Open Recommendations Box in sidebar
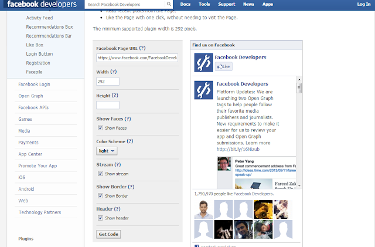Screen dimensions: 375x247 pyautogui.click(x=49, y=27)
